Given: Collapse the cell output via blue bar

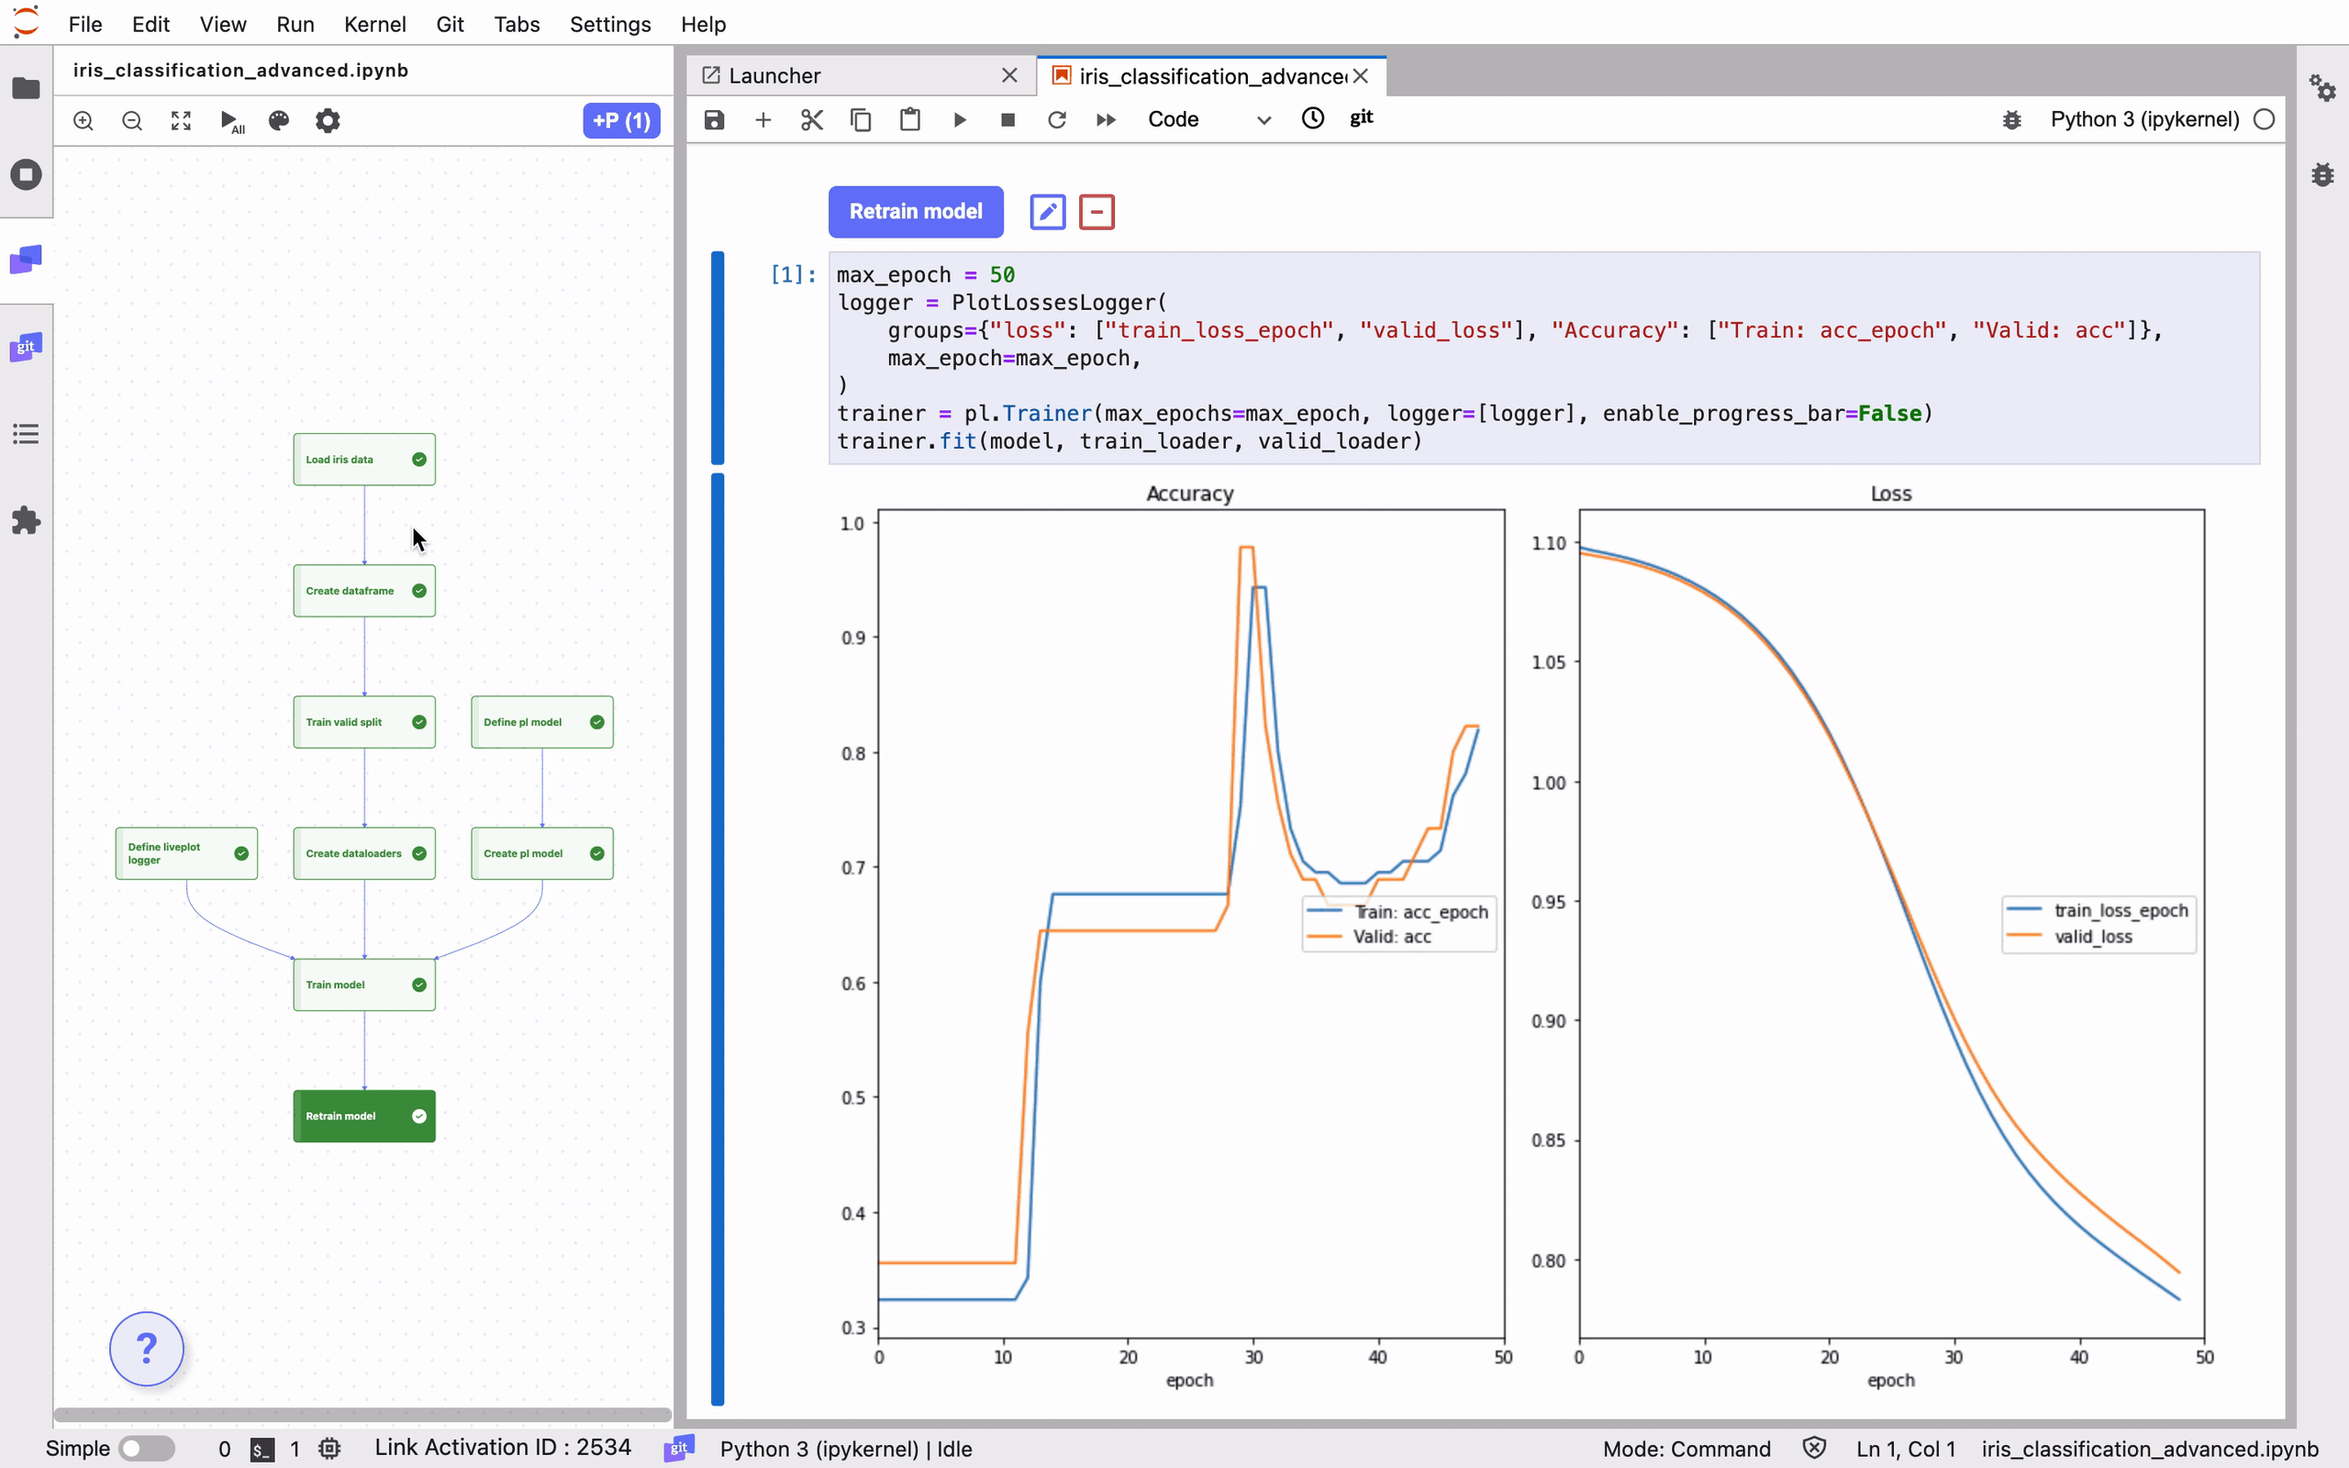Looking at the screenshot, I should tap(718, 938).
